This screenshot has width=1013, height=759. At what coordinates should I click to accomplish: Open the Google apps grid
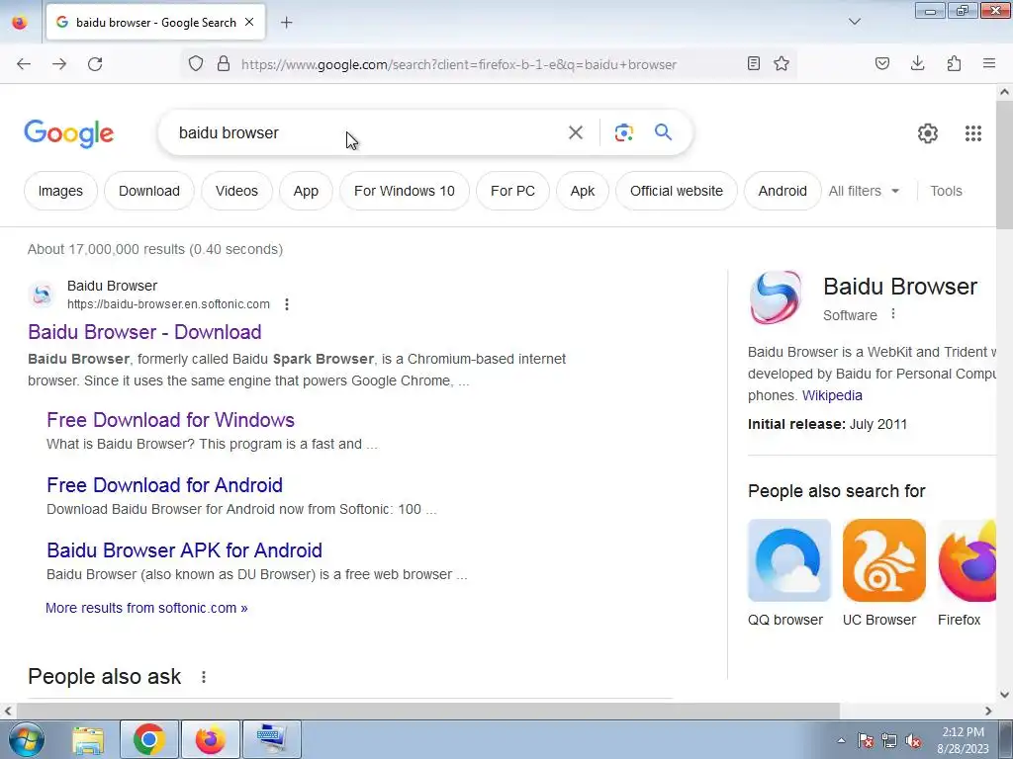tap(973, 133)
